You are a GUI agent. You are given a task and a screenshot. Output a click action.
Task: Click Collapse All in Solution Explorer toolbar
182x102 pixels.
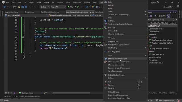point(160,16)
